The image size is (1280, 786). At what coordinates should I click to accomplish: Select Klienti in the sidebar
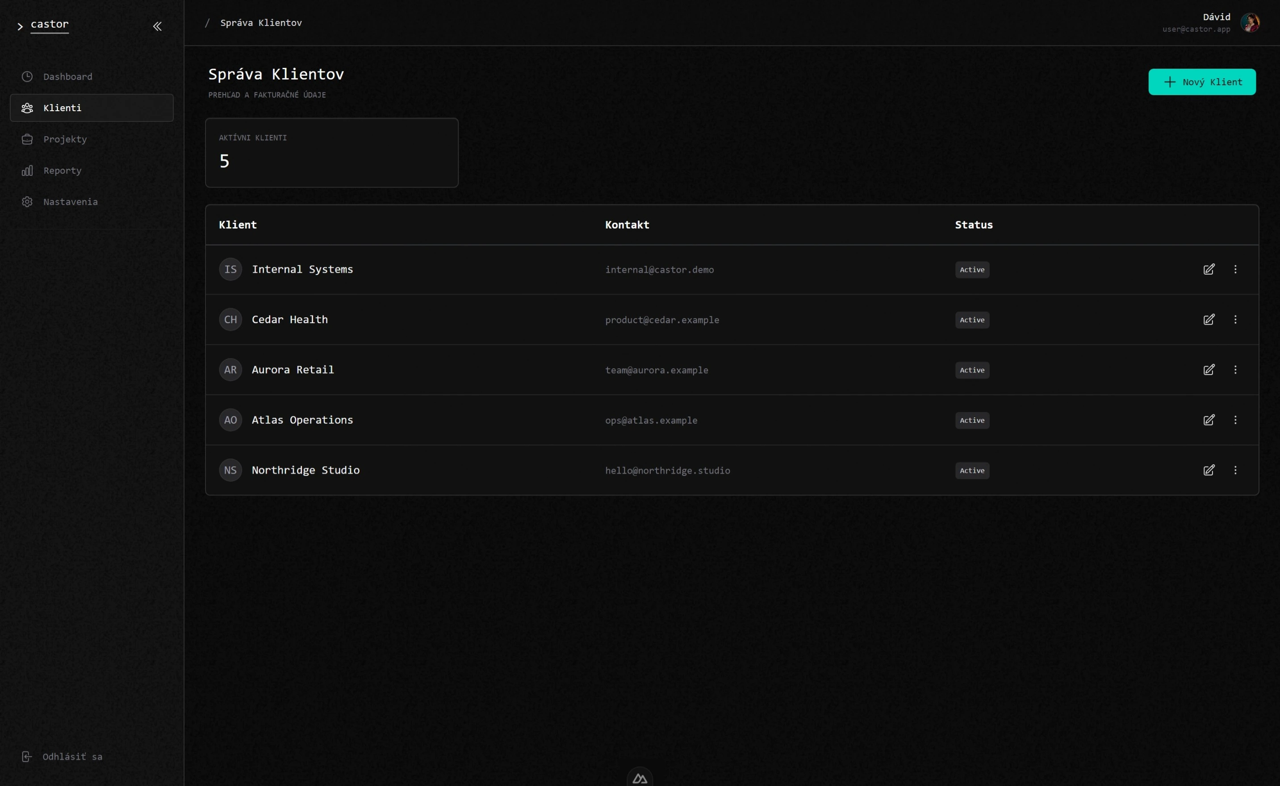click(92, 108)
